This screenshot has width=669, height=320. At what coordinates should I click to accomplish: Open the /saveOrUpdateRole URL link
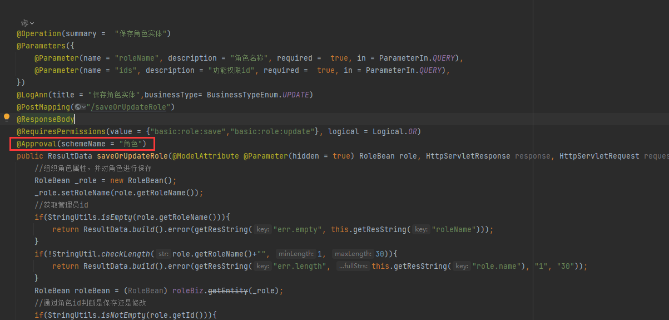tap(131, 107)
